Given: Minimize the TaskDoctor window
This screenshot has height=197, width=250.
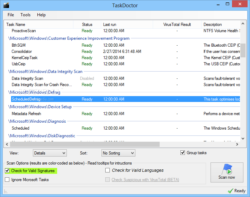Looking at the screenshot, I should point(218,4).
